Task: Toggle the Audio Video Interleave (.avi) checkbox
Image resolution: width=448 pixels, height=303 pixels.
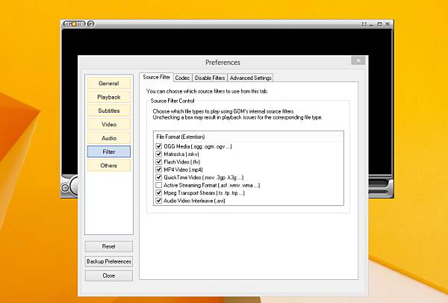Action: click(158, 201)
